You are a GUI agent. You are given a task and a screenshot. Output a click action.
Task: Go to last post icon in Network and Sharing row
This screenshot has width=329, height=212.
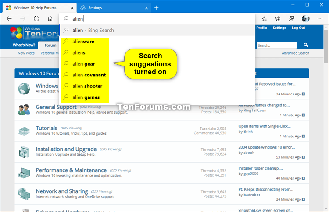304,199
